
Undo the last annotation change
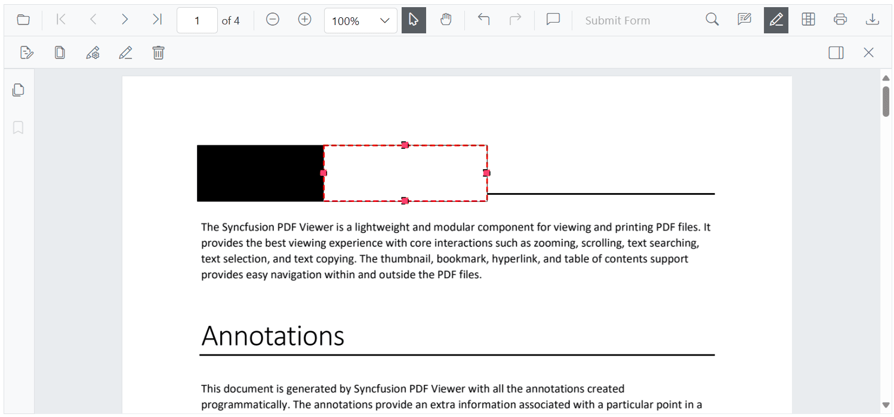pyautogui.click(x=483, y=20)
